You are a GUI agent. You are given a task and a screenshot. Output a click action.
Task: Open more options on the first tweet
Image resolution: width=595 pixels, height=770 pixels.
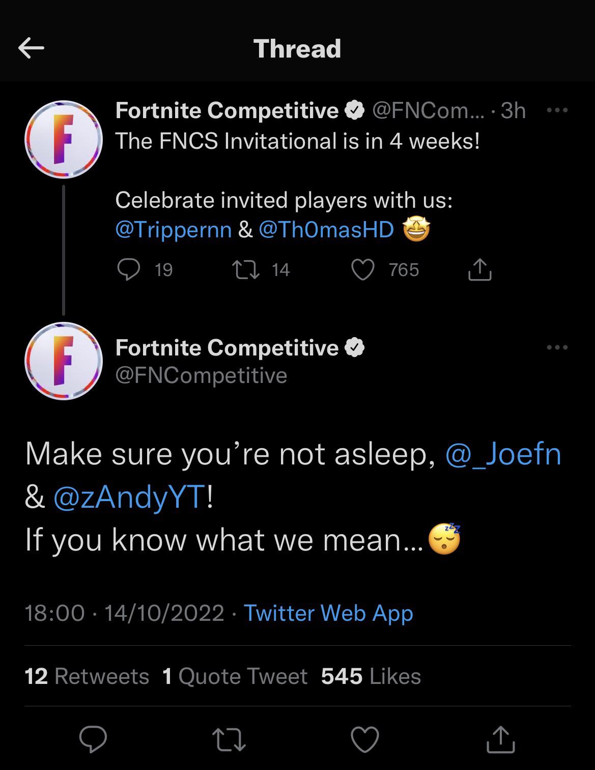click(558, 109)
